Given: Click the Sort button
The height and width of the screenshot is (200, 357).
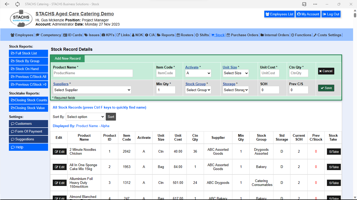Looking at the screenshot, I should pos(111,117).
